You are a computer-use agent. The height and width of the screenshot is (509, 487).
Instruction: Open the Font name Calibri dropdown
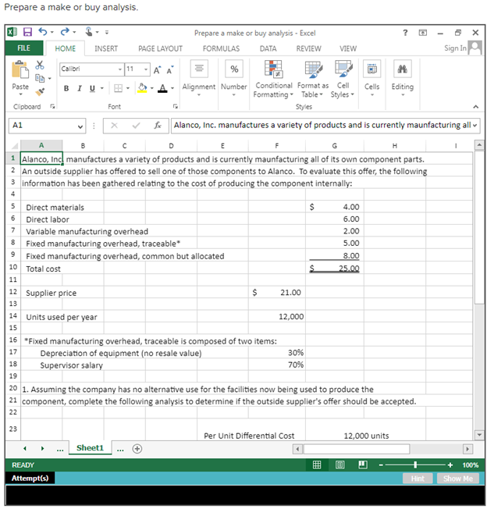(120, 69)
